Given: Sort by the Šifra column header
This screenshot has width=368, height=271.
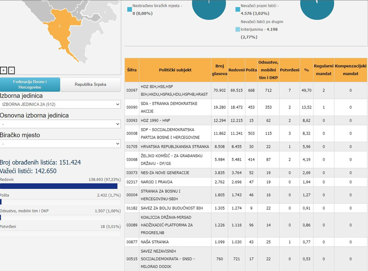Looking at the screenshot, I should (x=132, y=70).
